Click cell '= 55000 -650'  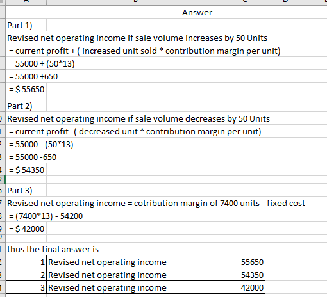point(33,157)
